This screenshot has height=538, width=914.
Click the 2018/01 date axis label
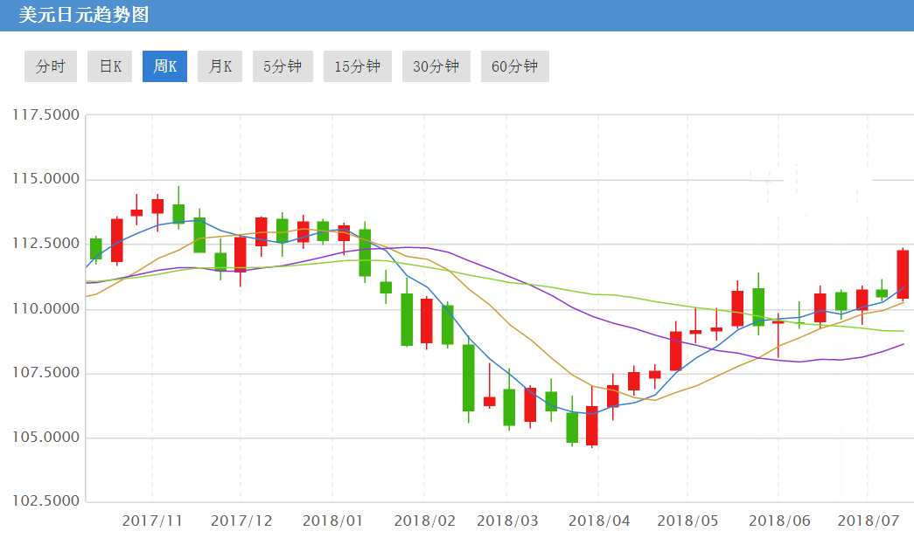point(332,521)
